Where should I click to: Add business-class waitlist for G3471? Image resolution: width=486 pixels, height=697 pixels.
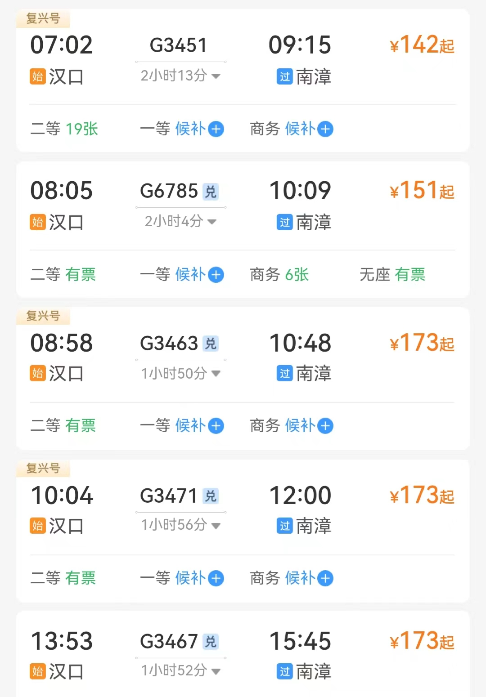pos(325,578)
